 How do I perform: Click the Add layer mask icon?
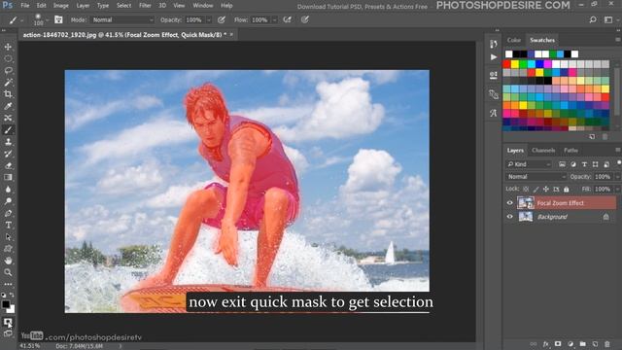coord(558,344)
